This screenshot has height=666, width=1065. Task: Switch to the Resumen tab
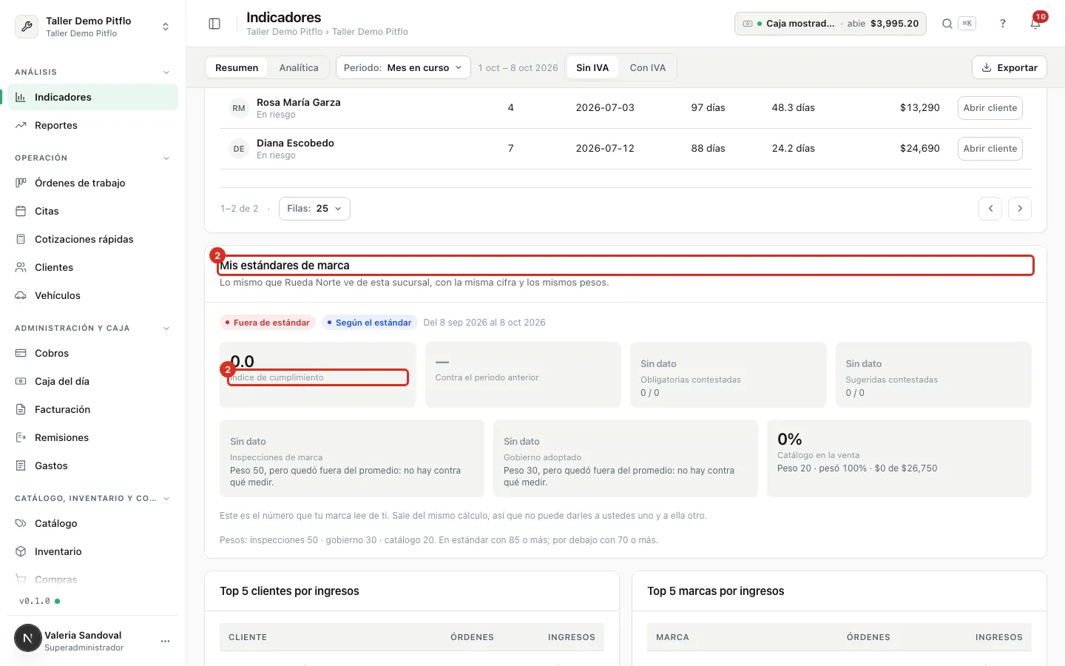[237, 67]
